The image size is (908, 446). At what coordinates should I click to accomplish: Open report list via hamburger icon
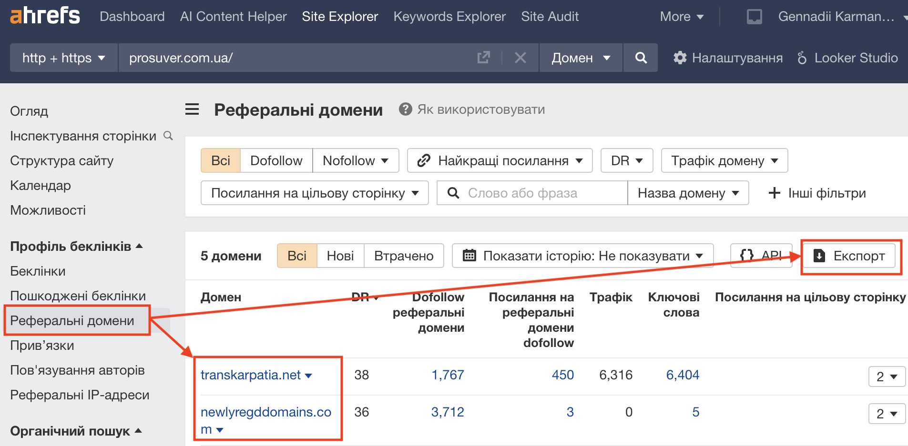(192, 109)
